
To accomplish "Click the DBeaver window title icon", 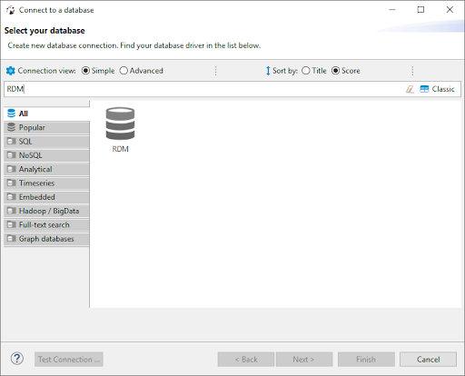I will (x=10, y=10).
